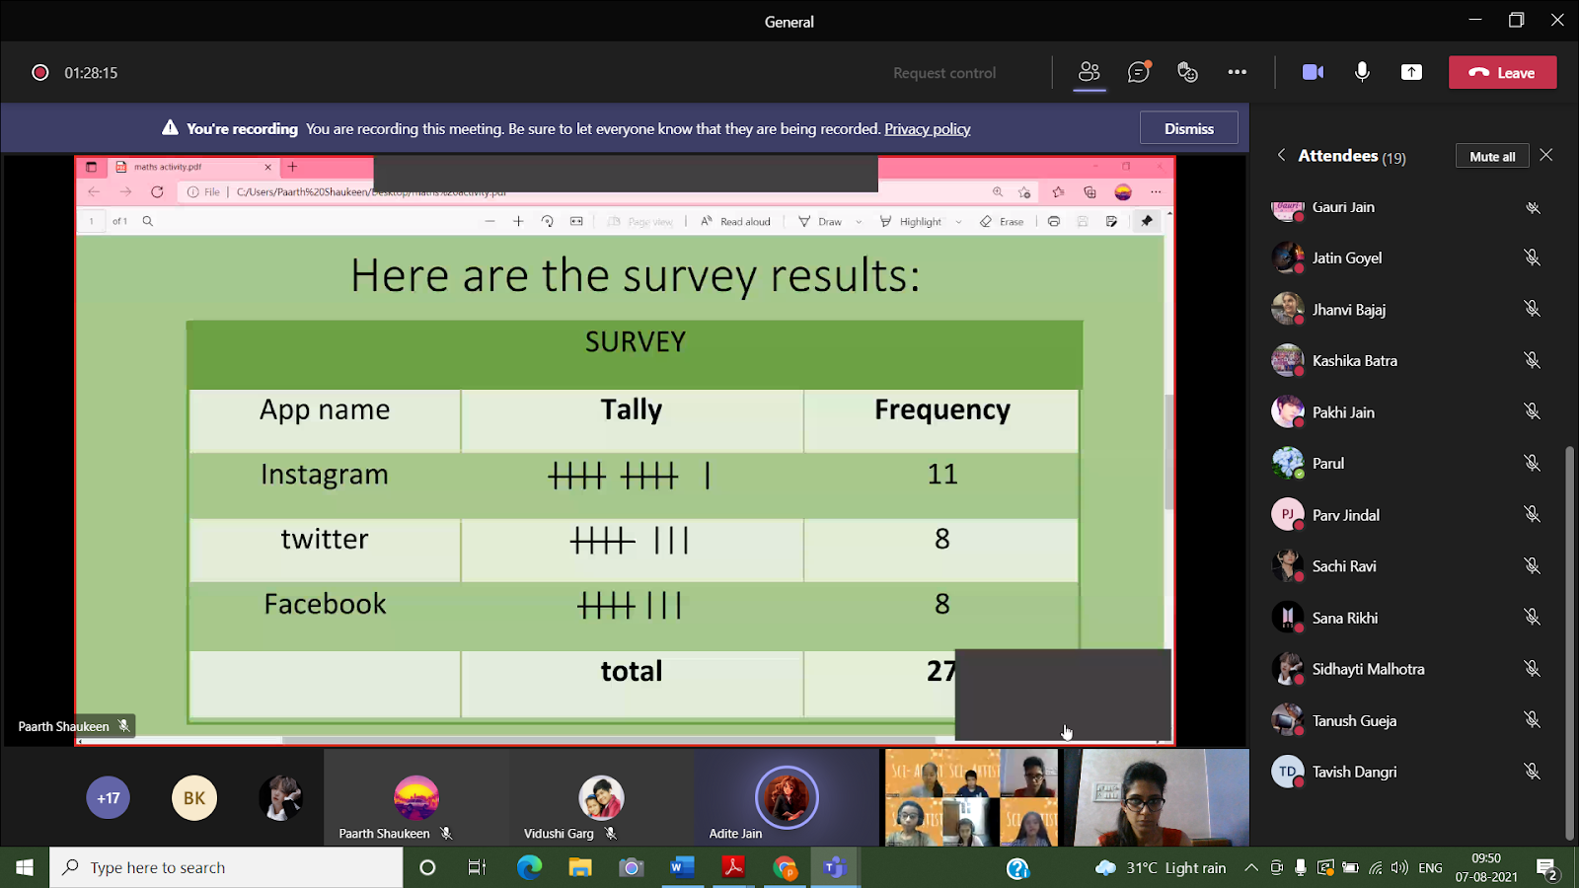Image resolution: width=1579 pixels, height=888 pixels.
Task: Select Sidhayti Malhotra in attendees list
Action: [x=1406, y=669]
